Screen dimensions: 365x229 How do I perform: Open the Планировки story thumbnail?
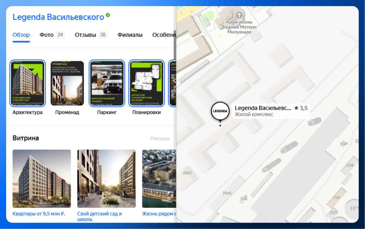147,83
